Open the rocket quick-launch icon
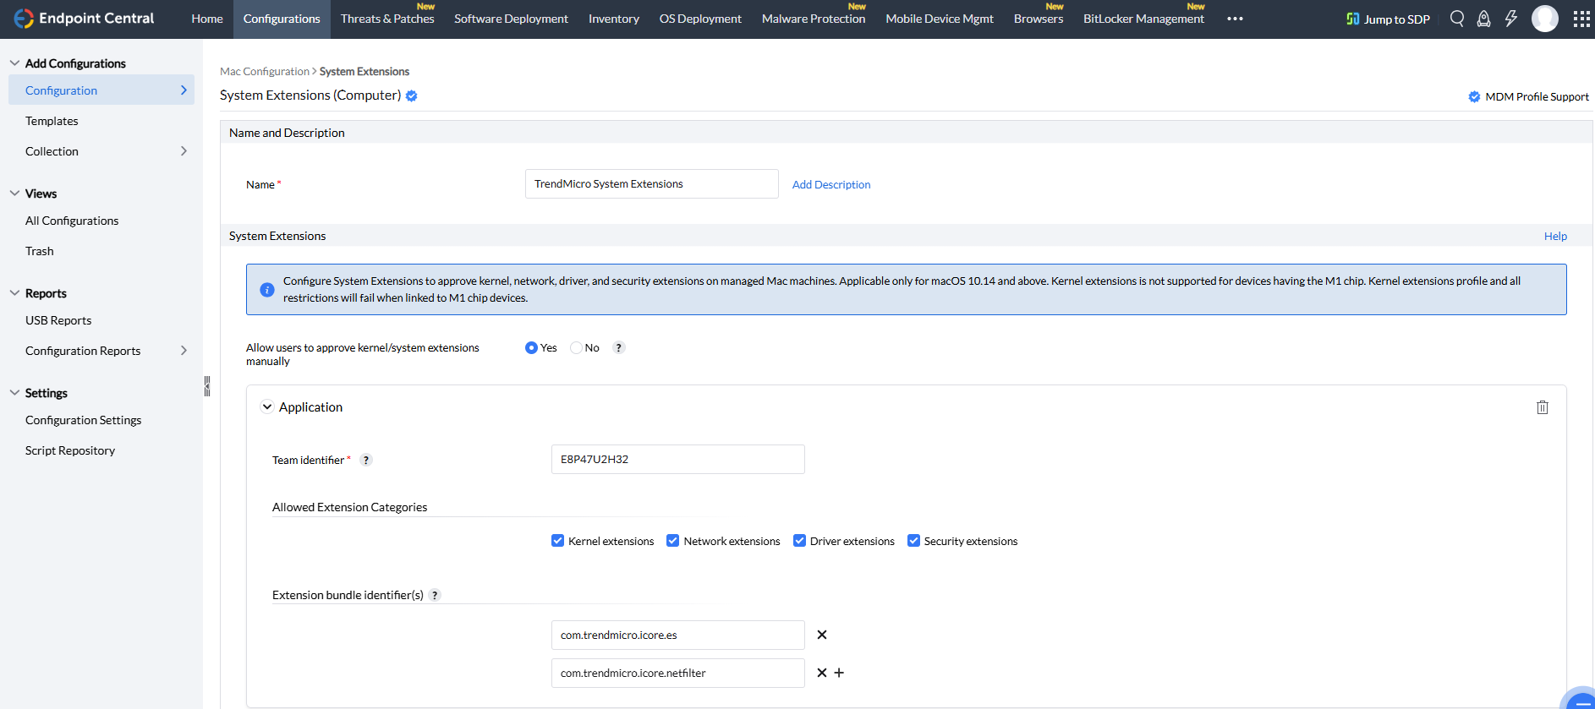The width and height of the screenshot is (1595, 709). point(1483,19)
